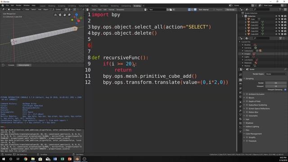Toggle line numbers display in text editor
288x162 pixels.
point(189,9)
